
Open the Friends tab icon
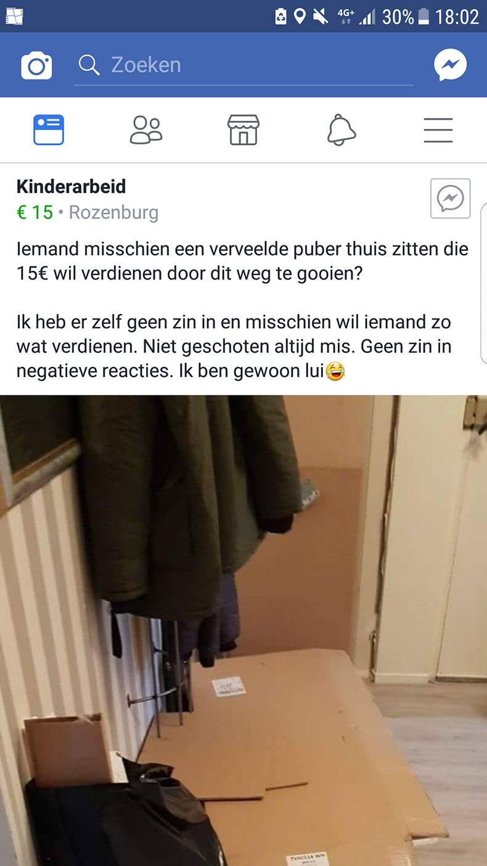146,130
